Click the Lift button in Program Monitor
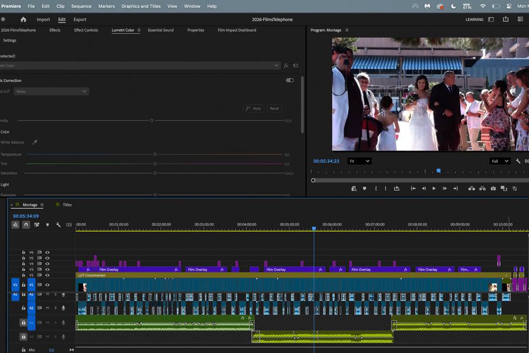The image size is (529, 353). pos(472,189)
